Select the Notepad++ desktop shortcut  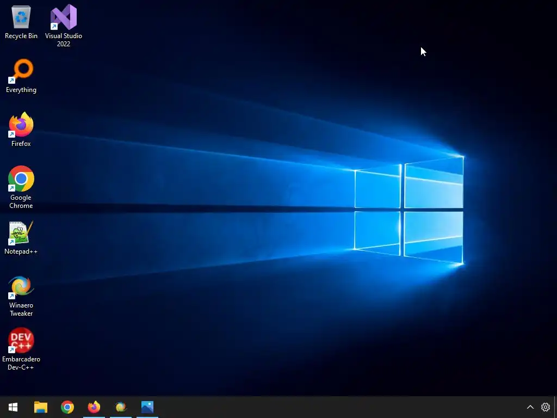click(x=21, y=238)
